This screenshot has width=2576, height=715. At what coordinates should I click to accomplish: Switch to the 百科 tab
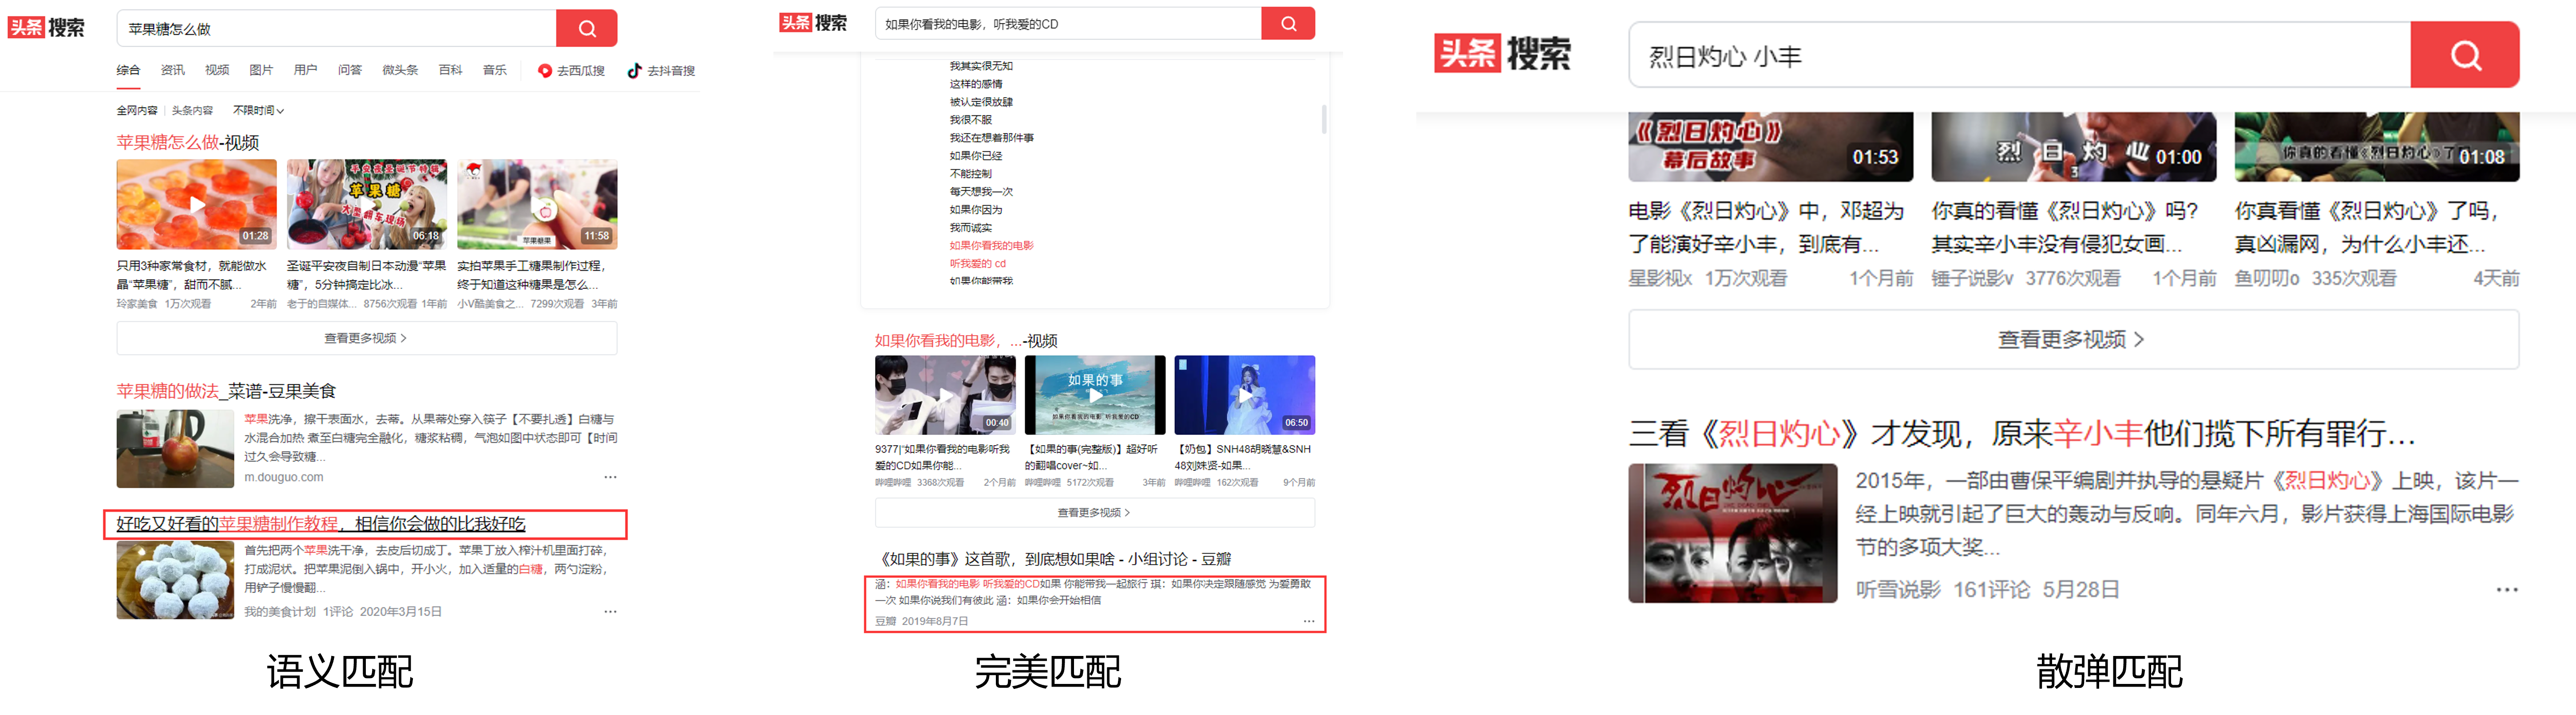click(x=450, y=70)
